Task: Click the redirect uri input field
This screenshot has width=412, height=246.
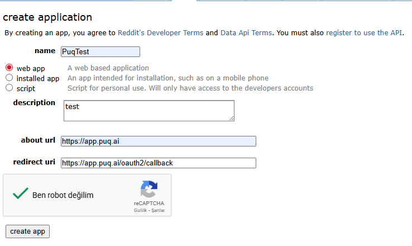Action: (158, 163)
